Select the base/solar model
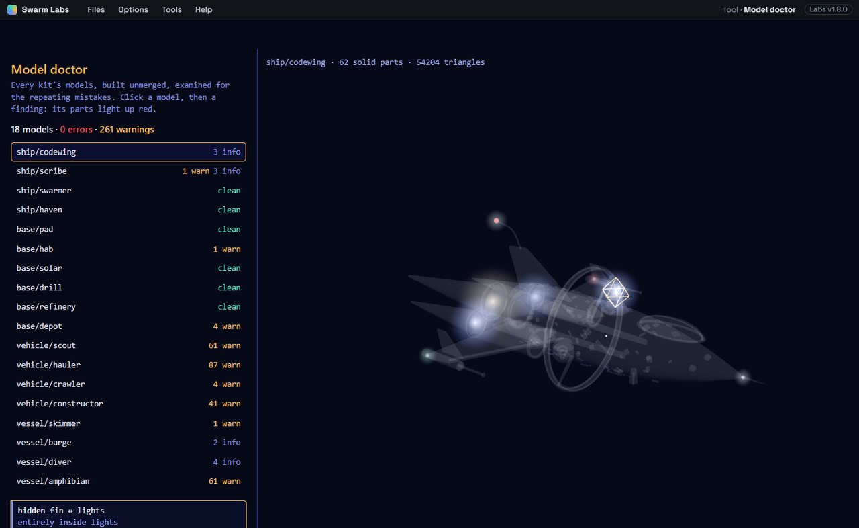This screenshot has width=859, height=528. tap(129, 268)
